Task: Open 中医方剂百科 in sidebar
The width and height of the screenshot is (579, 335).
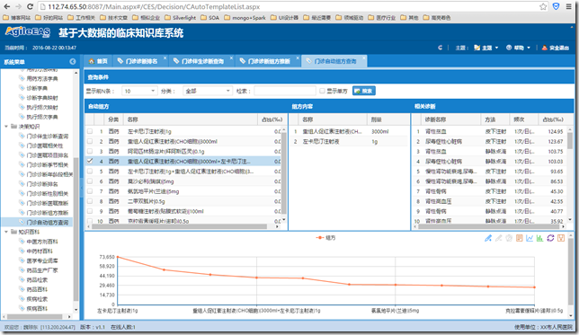Action: pyautogui.click(x=42, y=242)
